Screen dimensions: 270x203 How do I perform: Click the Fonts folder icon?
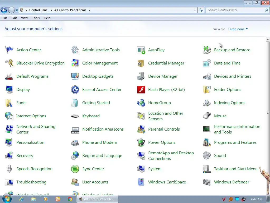9,103
